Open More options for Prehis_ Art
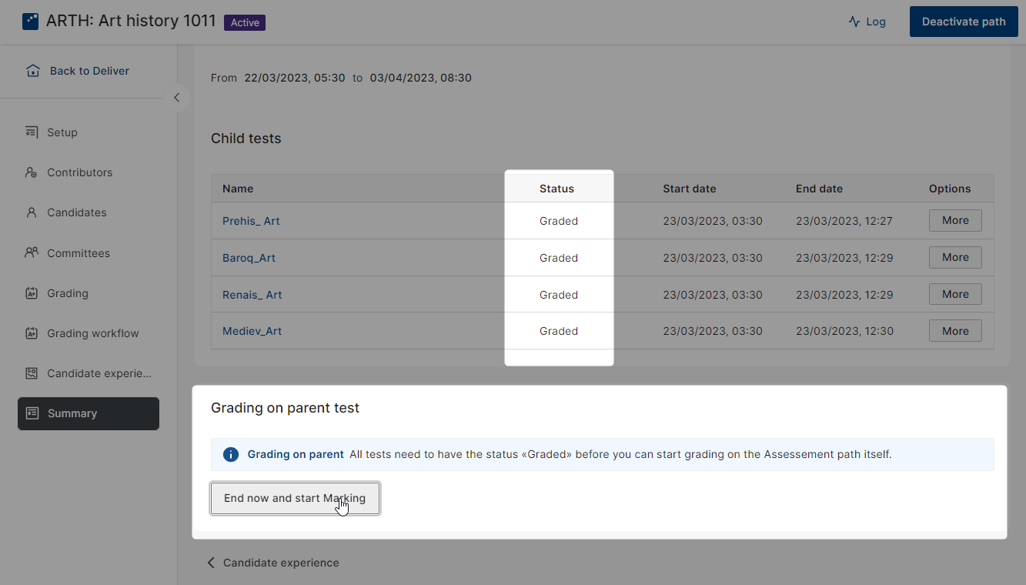Screen dimensions: 1026x585 pos(954,221)
